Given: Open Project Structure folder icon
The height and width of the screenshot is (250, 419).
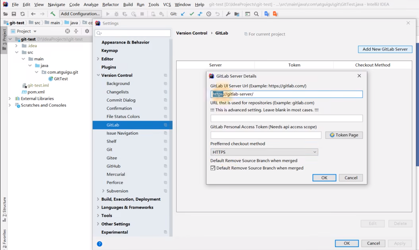Looking at the screenshot, I should 237,14.
